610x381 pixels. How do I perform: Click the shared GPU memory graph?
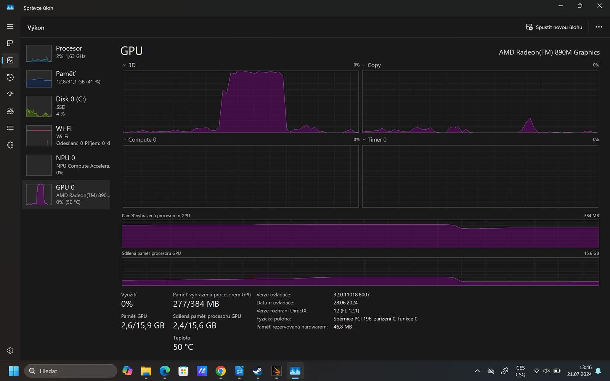pos(360,271)
